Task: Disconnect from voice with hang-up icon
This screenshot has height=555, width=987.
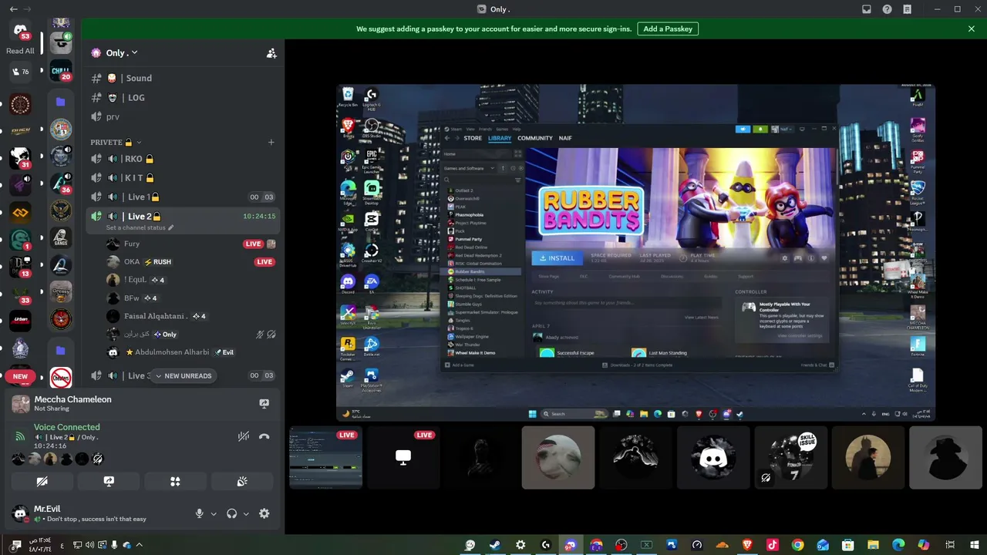Action: (264, 436)
